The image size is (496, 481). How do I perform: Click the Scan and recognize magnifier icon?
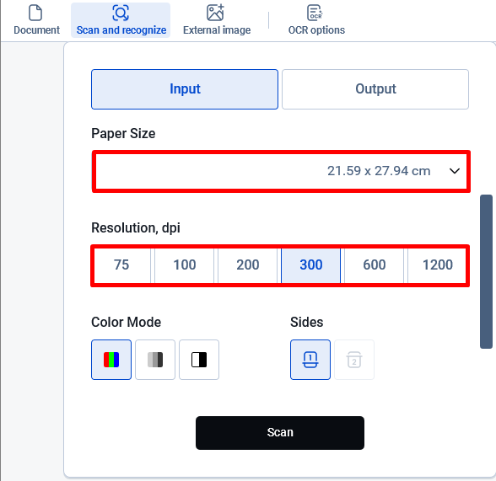click(x=121, y=13)
